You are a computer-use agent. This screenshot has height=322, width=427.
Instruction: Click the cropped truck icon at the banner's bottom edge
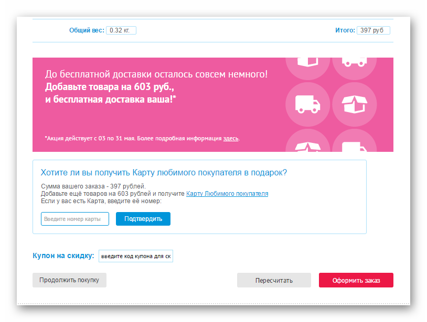(x=355, y=146)
